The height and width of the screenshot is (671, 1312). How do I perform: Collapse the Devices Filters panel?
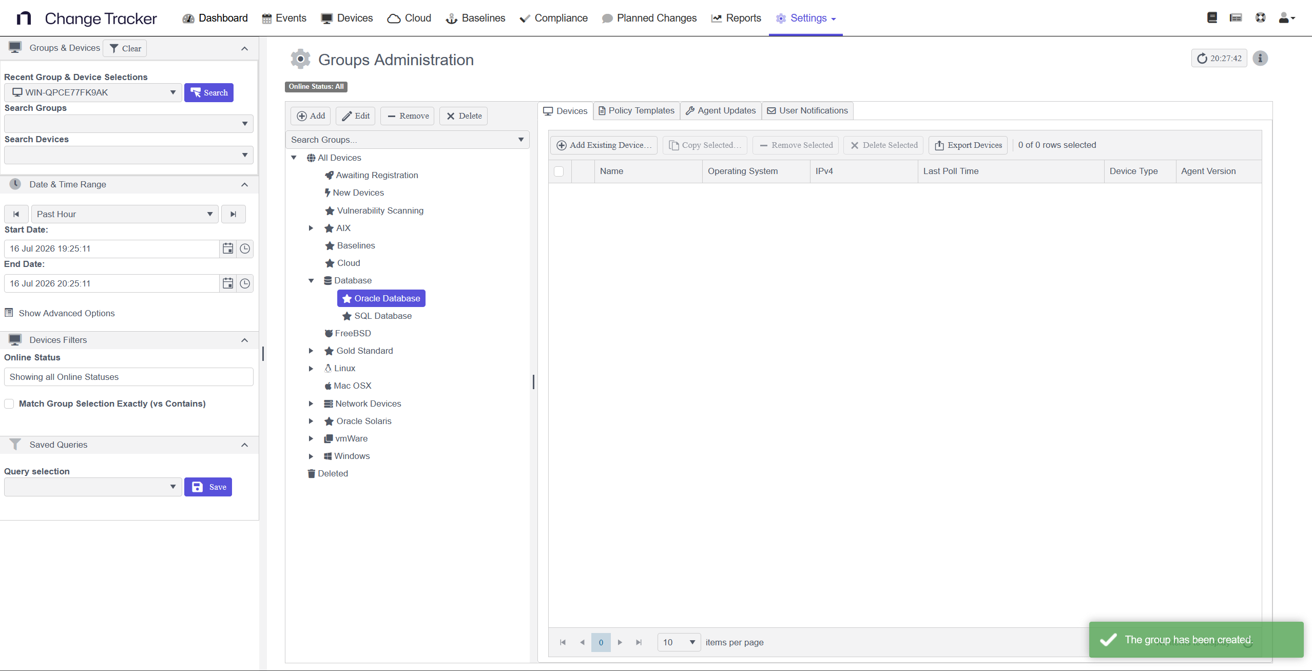[x=245, y=340]
